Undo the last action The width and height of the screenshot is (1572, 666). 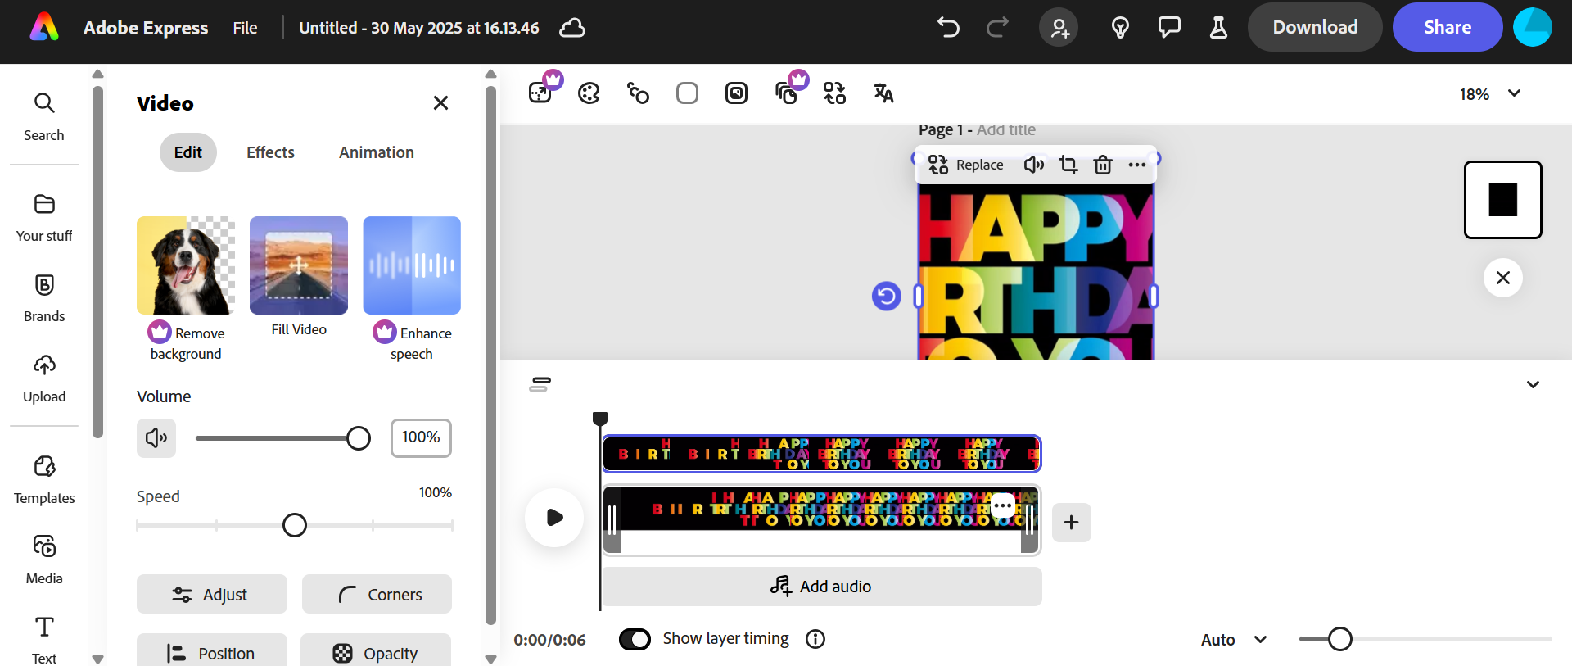pos(948,28)
